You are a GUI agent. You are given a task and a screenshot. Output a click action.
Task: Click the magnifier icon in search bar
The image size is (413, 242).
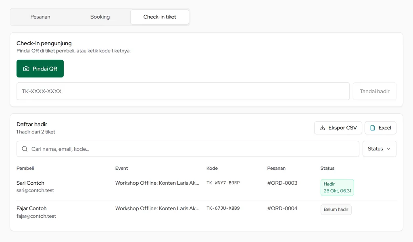25,149
